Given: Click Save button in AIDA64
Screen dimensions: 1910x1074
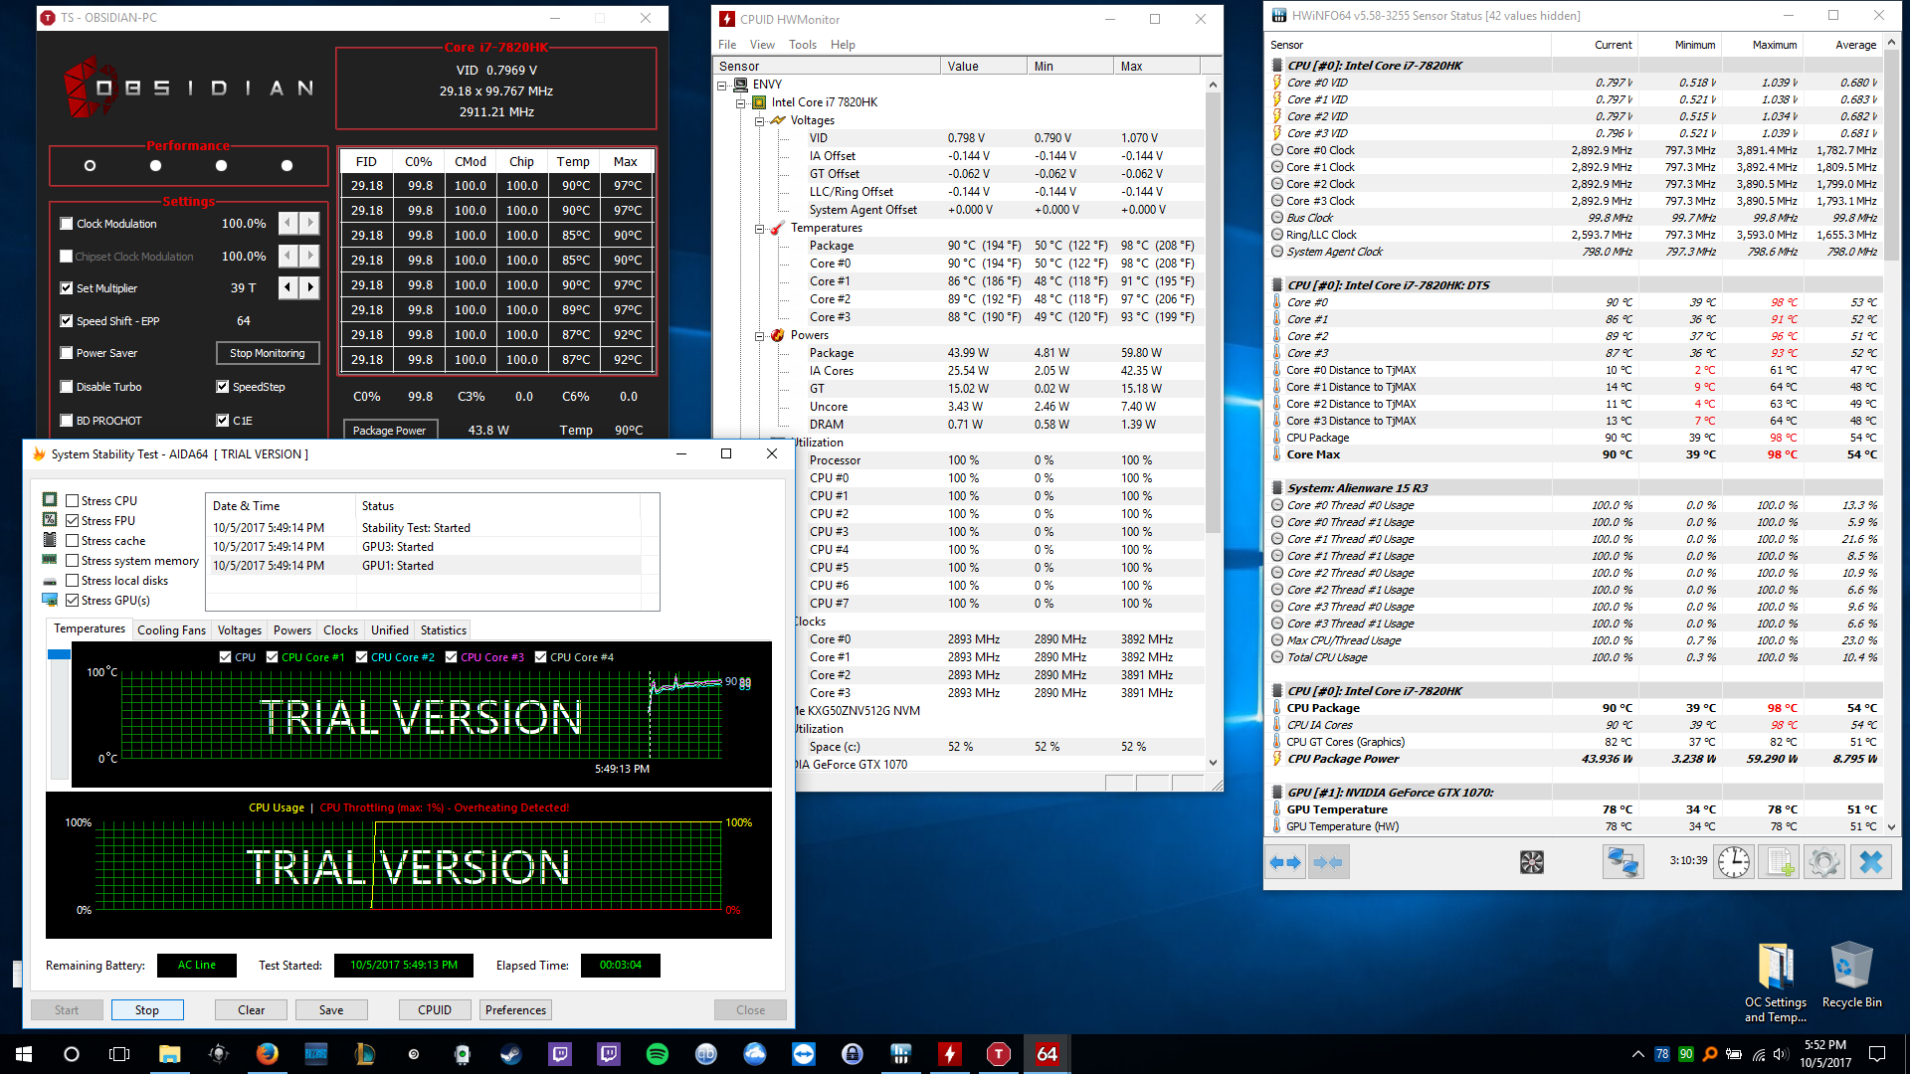Looking at the screenshot, I should tap(331, 1010).
